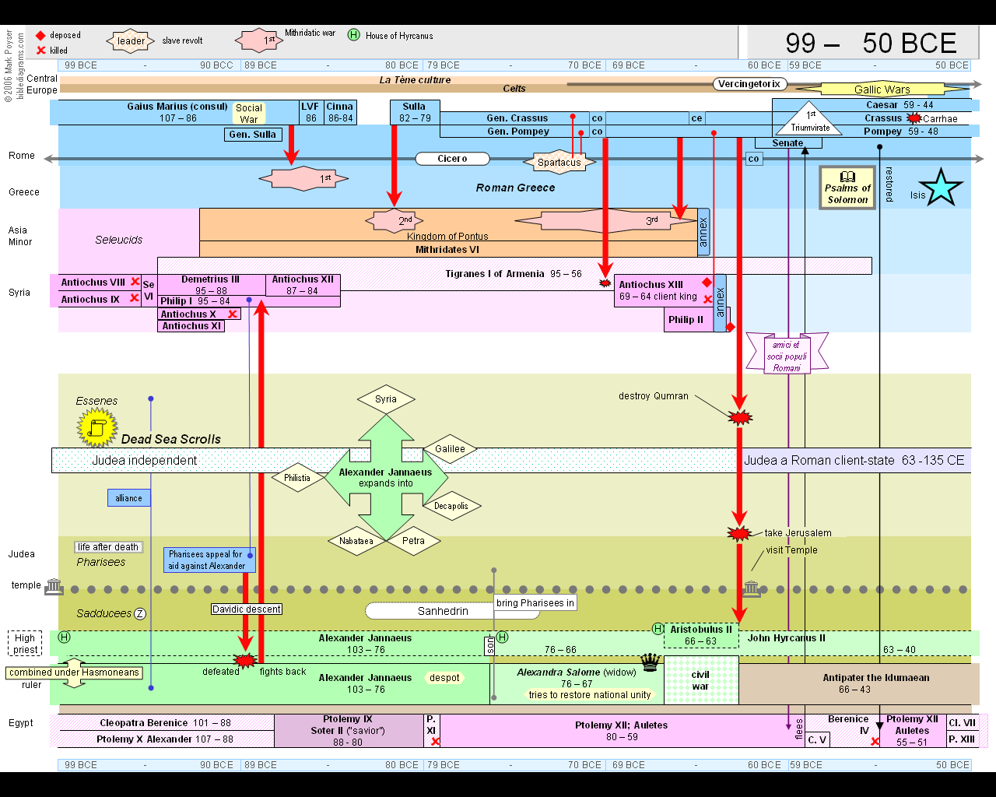Click the 'civil war' dotted box

[701, 681]
